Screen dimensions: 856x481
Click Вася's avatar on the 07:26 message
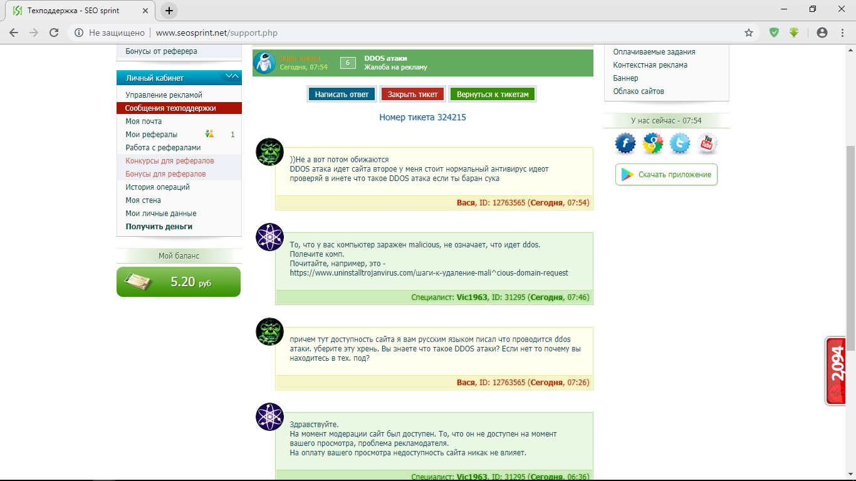270,331
